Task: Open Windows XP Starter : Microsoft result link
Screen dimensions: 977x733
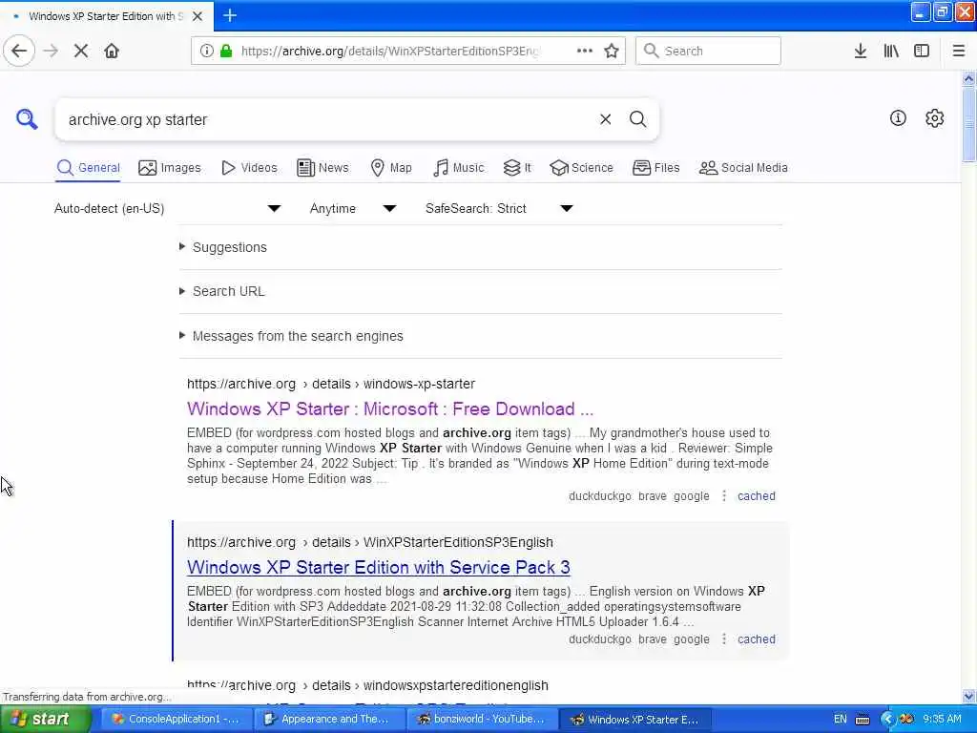Action: click(390, 408)
